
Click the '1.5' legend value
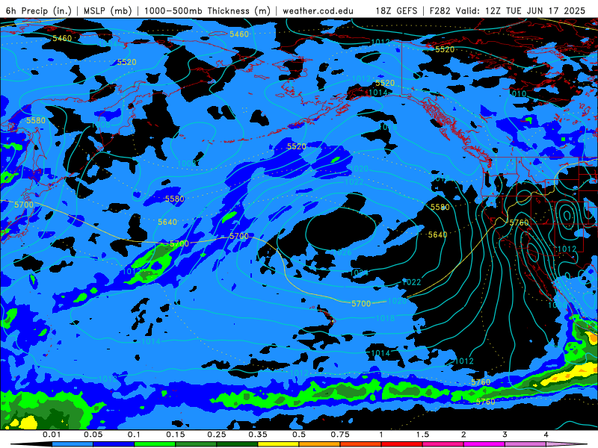(x=422, y=435)
